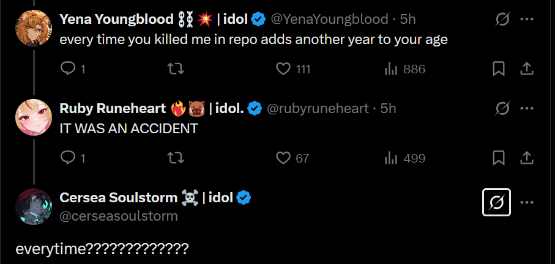The width and height of the screenshot is (555, 264).
Task: Repost Yena Youngblood's tweet
Action: pos(175,69)
